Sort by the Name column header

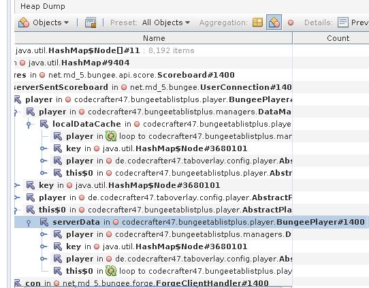pyautogui.click(x=154, y=38)
